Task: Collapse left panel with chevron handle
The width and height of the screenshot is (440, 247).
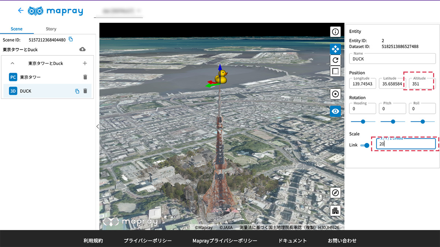Action: (x=98, y=126)
